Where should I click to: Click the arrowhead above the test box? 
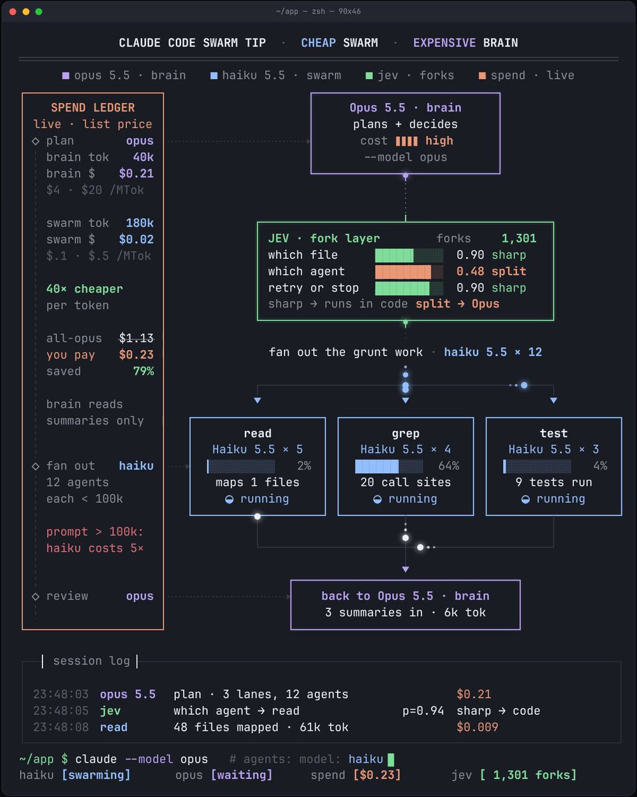553,400
